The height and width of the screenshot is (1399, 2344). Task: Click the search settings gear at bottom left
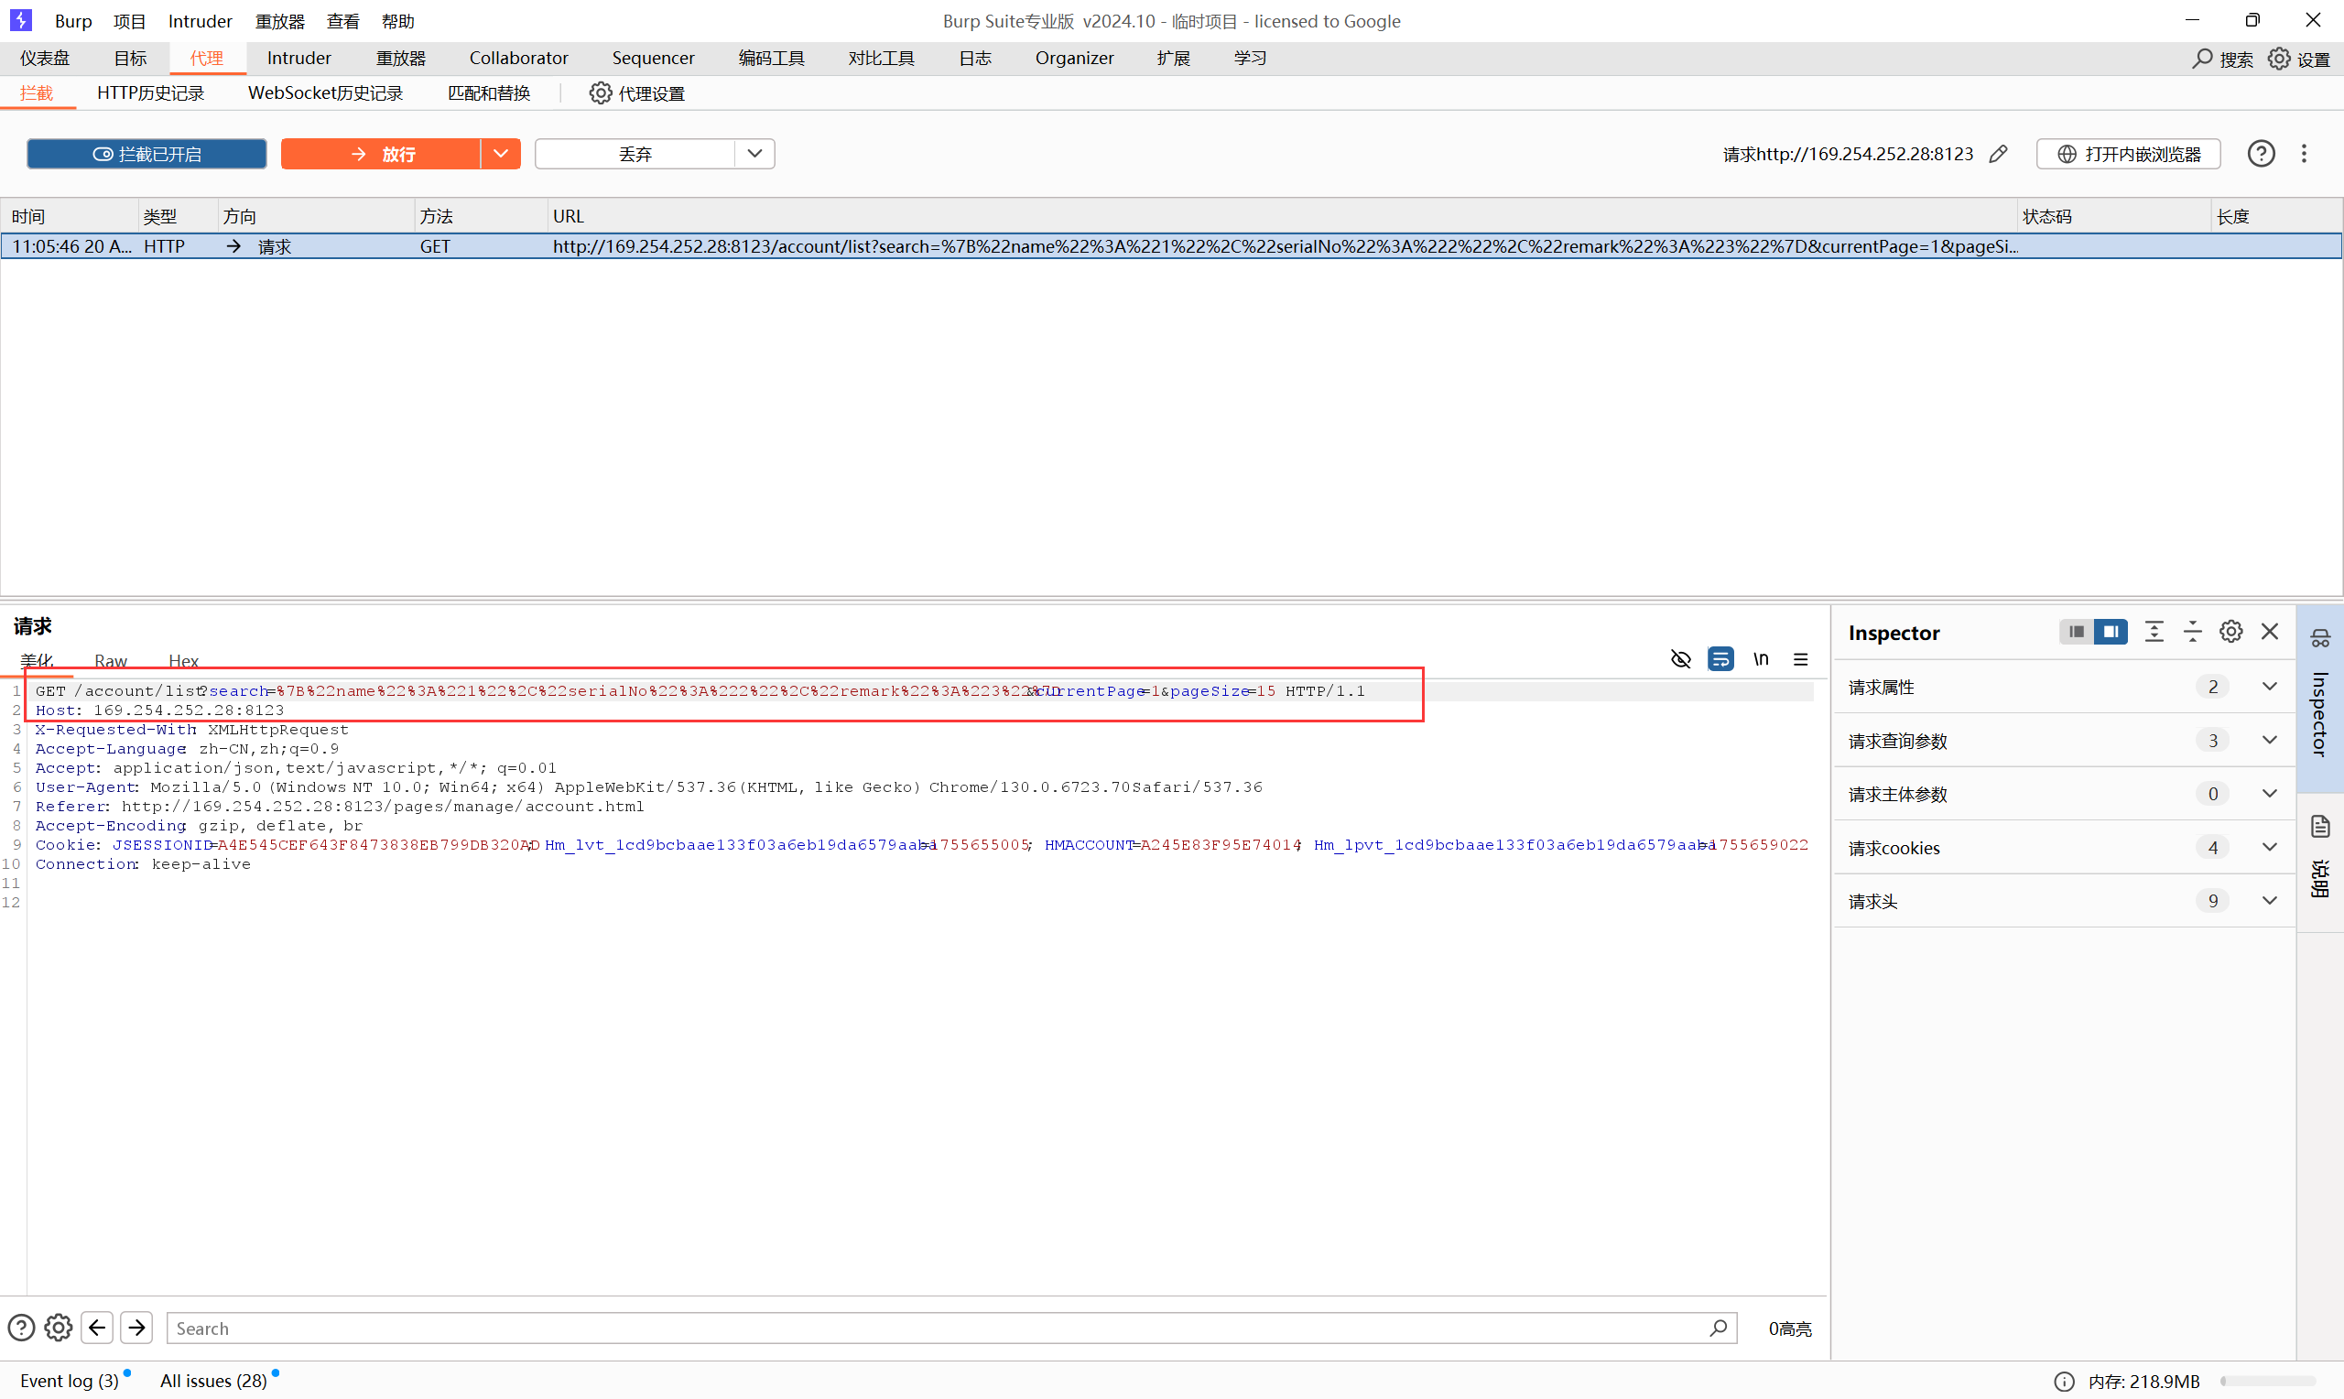tap(59, 1328)
